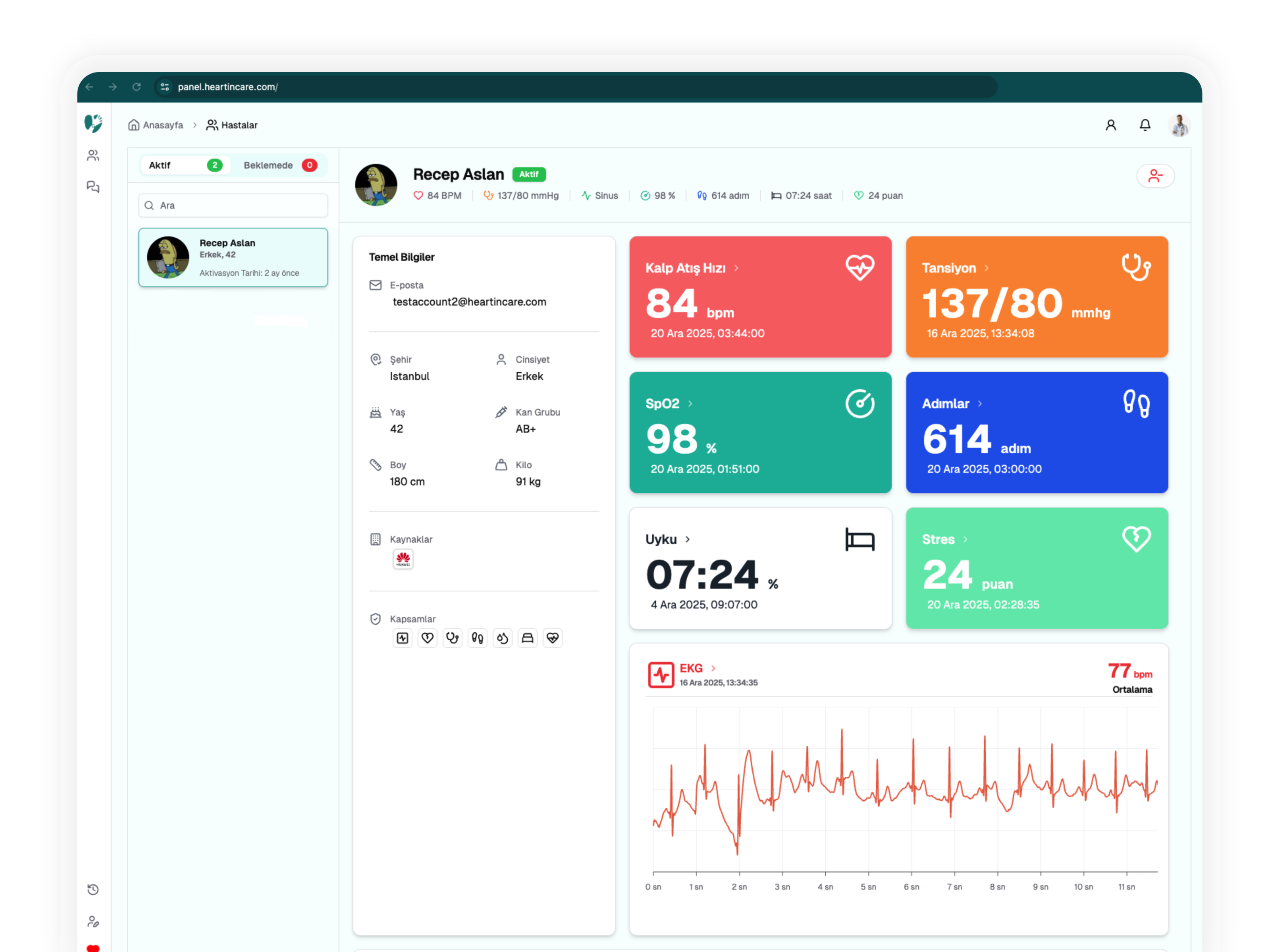Open the Uyku details via its chevron
Screen dimensions: 1280x952
(x=688, y=539)
